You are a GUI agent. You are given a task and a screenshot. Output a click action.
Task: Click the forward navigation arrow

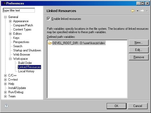click(x=142, y=11)
